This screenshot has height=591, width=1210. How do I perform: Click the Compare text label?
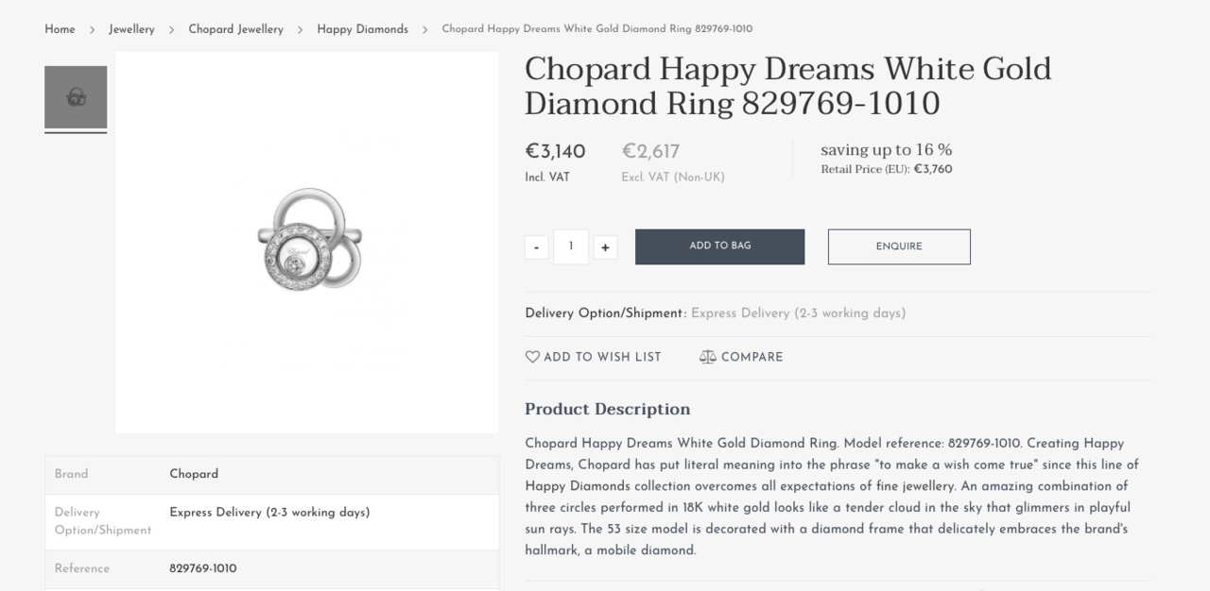752,357
